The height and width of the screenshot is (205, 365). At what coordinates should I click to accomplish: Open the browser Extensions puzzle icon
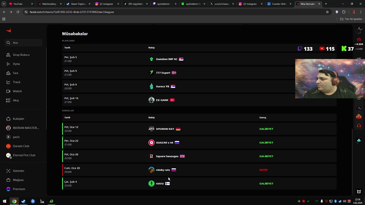click(x=344, y=12)
